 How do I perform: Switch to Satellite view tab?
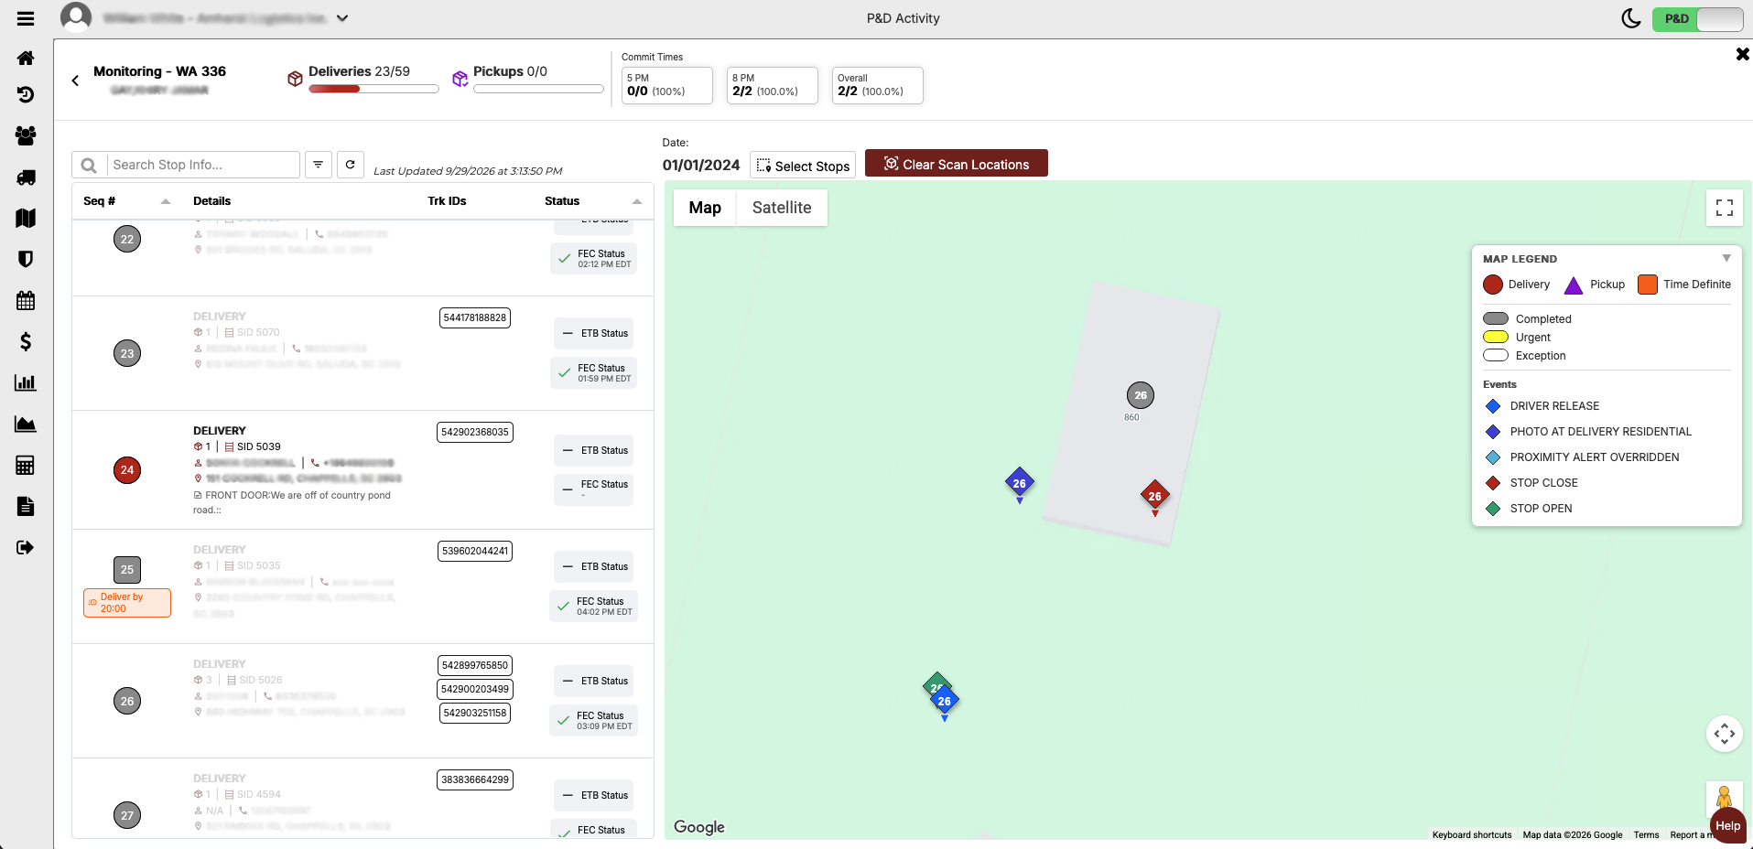tap(782, 208)
